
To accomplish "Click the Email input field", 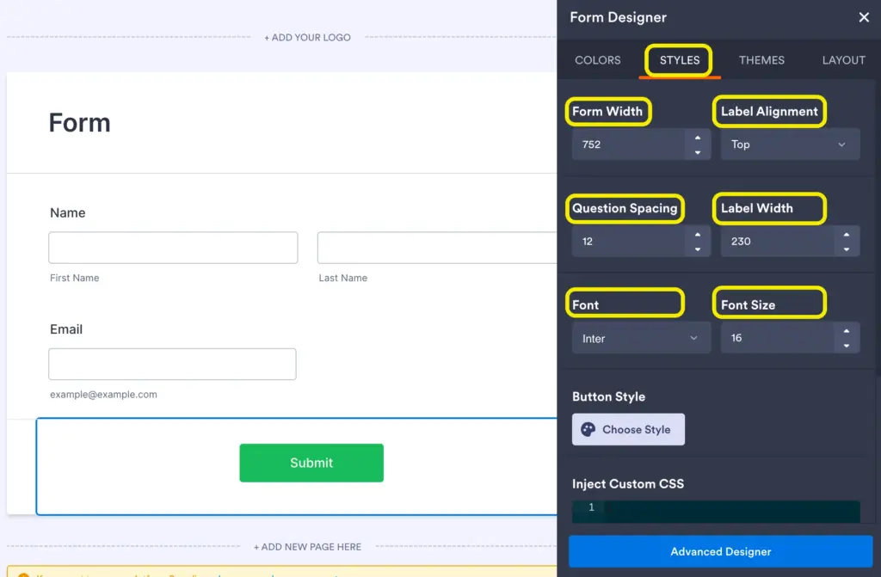I will point(172,364).
